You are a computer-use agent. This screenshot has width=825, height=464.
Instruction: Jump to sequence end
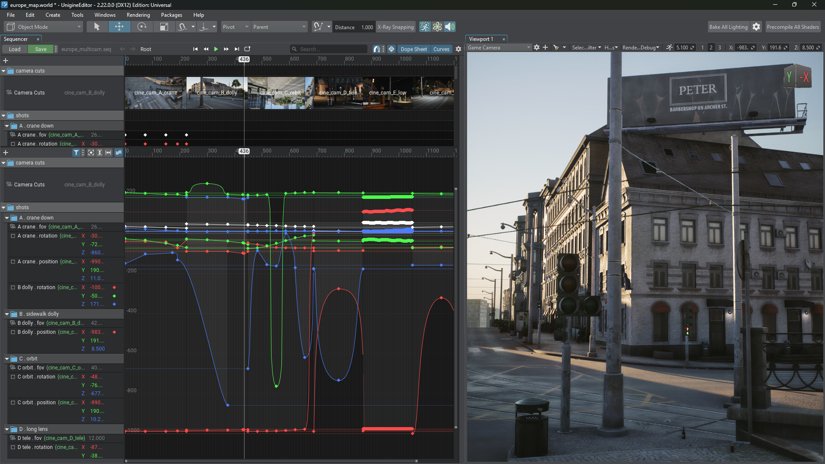[x=237, y=49]
